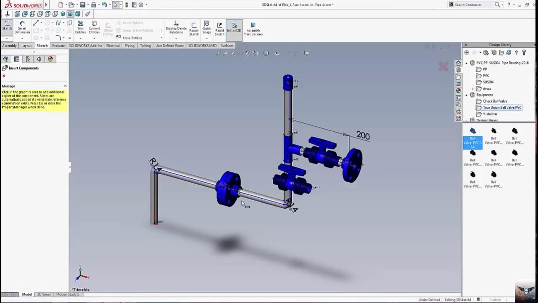Open the Surfaces ribbon tab
538x303 pixels.
227,45
